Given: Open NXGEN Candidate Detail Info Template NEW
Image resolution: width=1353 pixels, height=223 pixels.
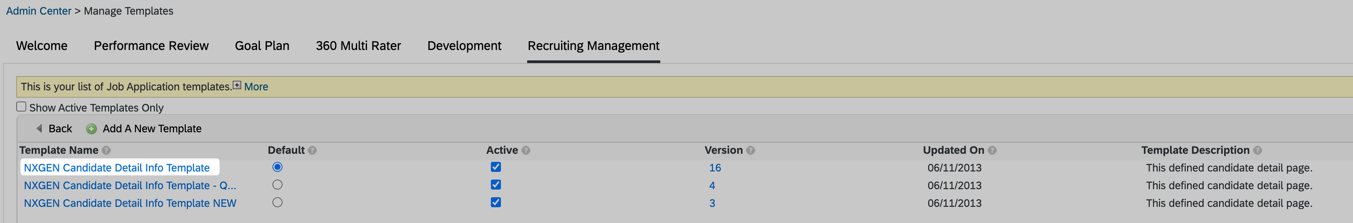Looking at the screenshot, I should tap(130, 203).
